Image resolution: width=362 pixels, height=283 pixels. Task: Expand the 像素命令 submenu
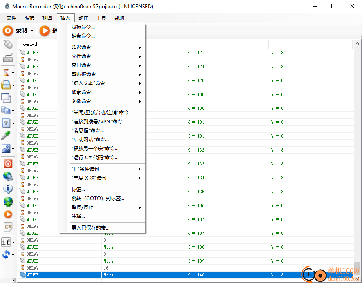click(x=101, y=92)
